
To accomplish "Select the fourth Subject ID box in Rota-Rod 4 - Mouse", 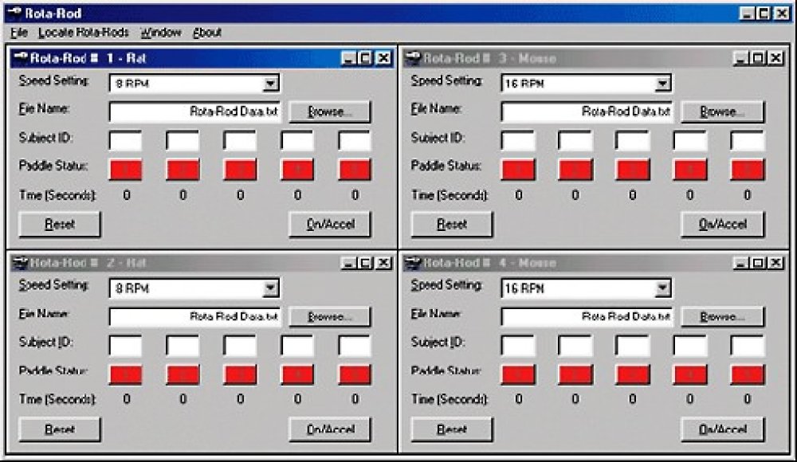I will tap(689, 345).
